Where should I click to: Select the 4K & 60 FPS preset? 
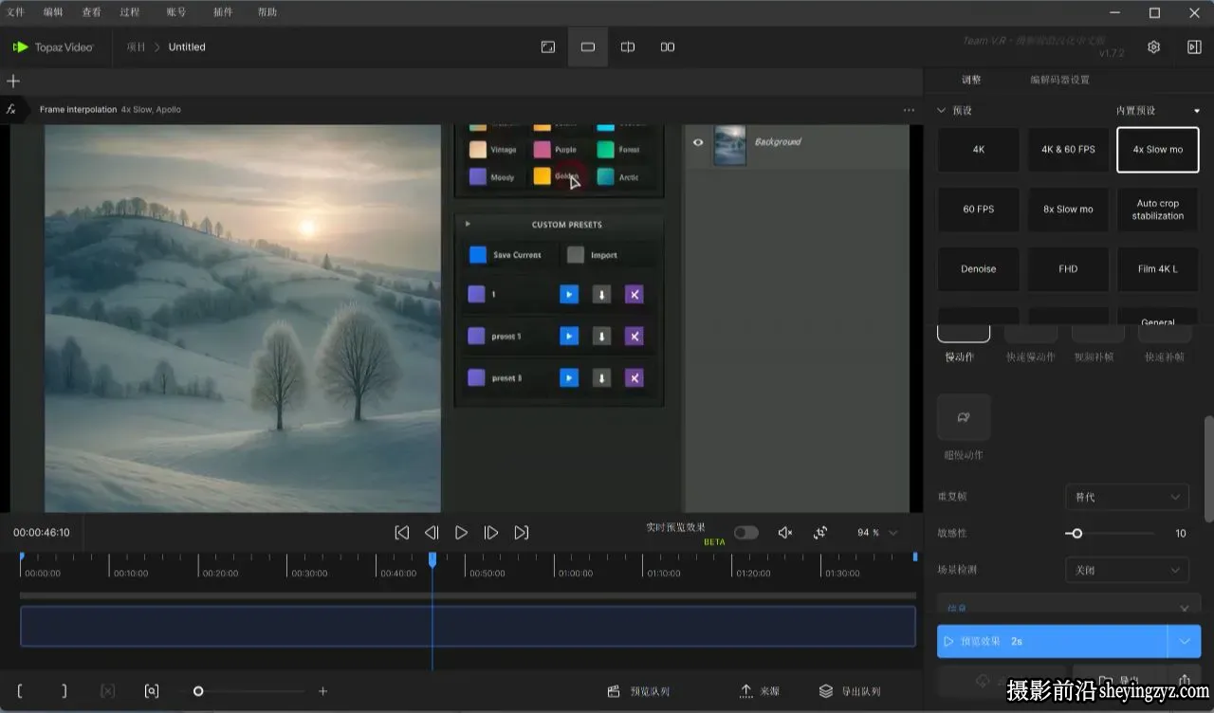[1068, 150]
